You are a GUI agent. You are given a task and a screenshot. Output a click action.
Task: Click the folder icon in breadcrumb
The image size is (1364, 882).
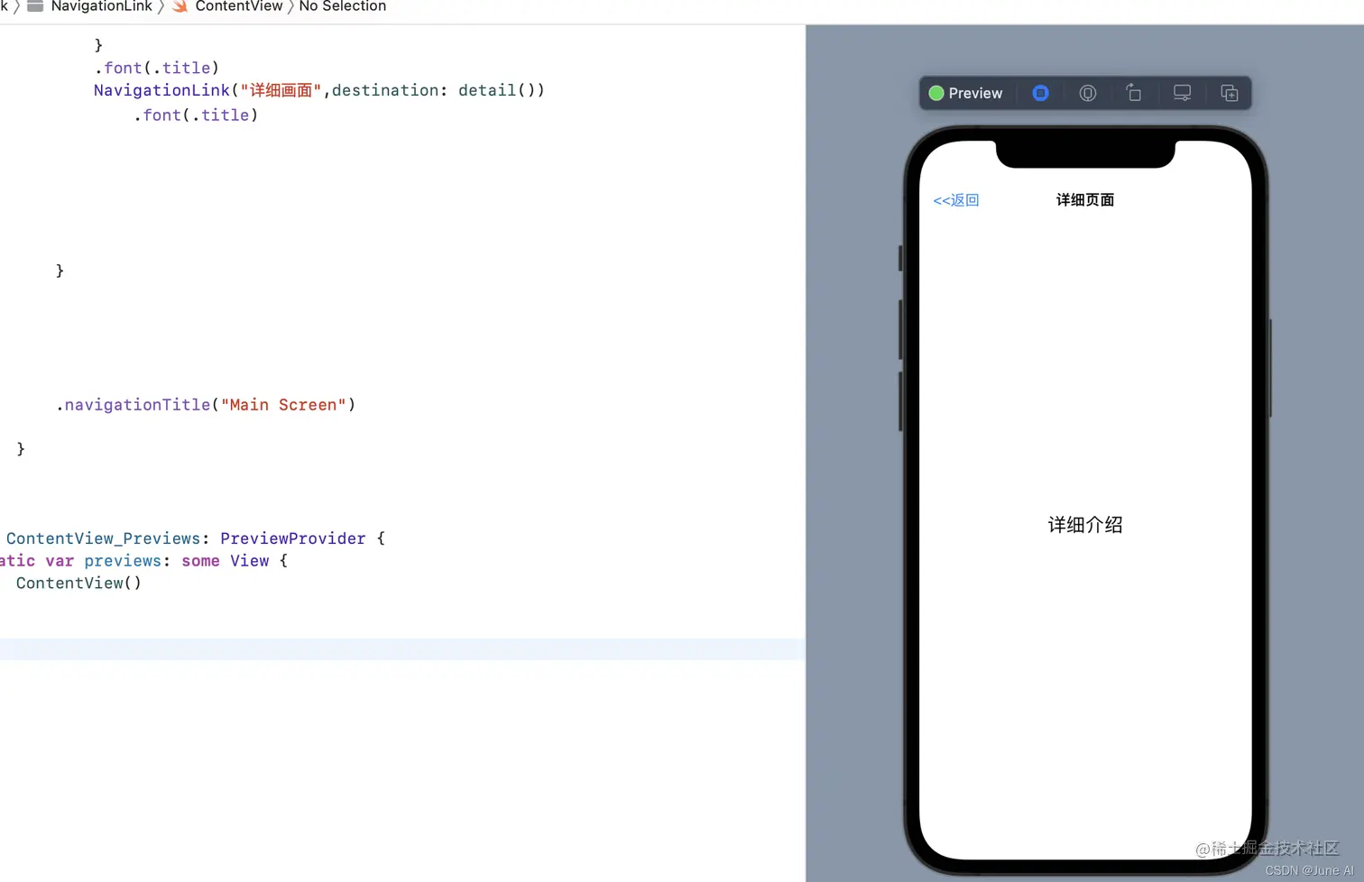(35, 6)
